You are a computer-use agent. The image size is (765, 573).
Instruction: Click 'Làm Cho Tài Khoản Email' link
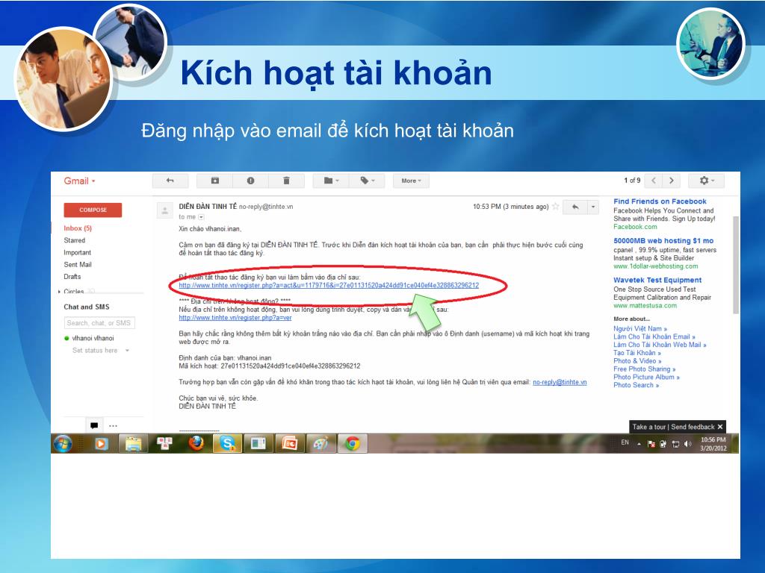pyautogui.click(x=654, y=336)
